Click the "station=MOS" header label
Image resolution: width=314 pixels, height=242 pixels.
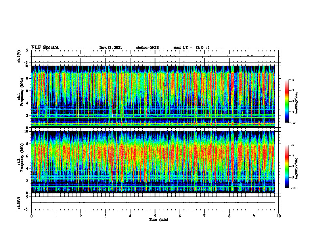click(x=147, y=47)
